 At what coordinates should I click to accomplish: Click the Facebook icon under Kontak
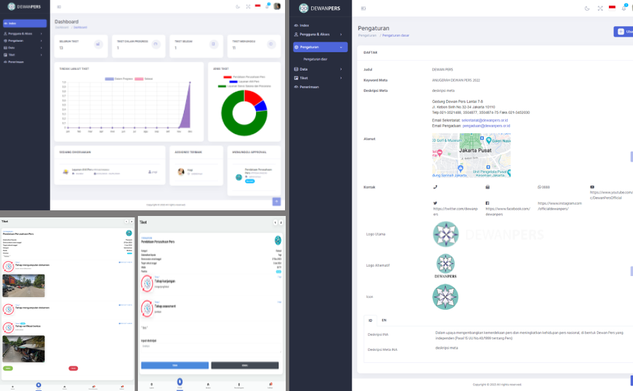point(487,203)
